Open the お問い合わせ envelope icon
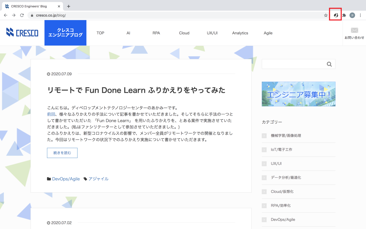Screen dimensions: 366x229 pyautogui.click(x=354, y=30)
